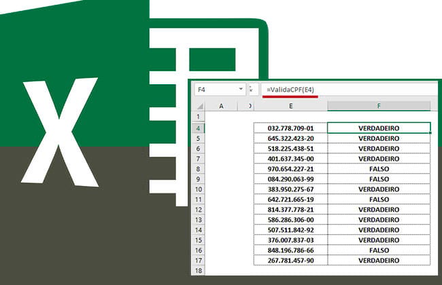This screenshot has width=442, height=285.
Task: Select row 10 header
Action: click(198, 189)
